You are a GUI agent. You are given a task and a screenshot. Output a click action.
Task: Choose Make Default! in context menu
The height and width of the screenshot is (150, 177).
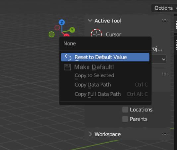point(105,67)
